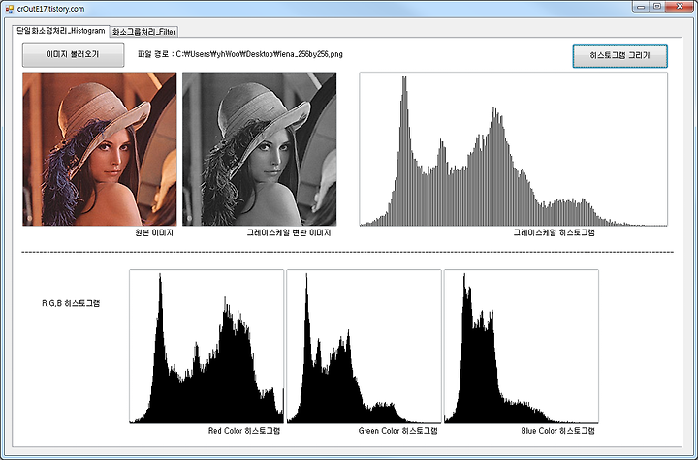Click the R,G,B 히스토그램 label
This screenshot has height=460, width=698.
[71, 303]
